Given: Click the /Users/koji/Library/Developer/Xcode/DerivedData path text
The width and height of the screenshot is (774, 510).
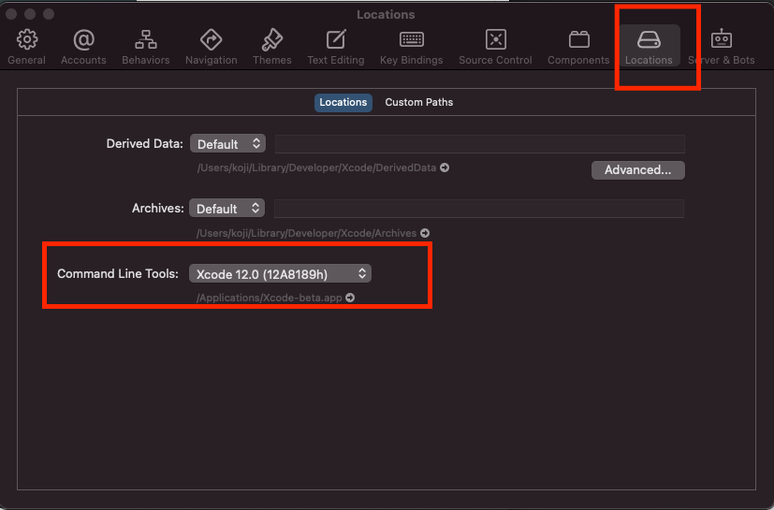Looking at the screenshot, I should (x=316, y=168).
